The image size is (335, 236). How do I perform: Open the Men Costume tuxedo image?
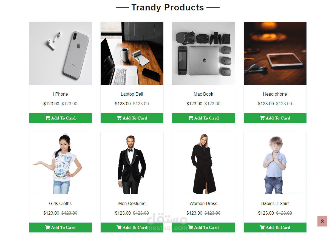coord(132,163)
